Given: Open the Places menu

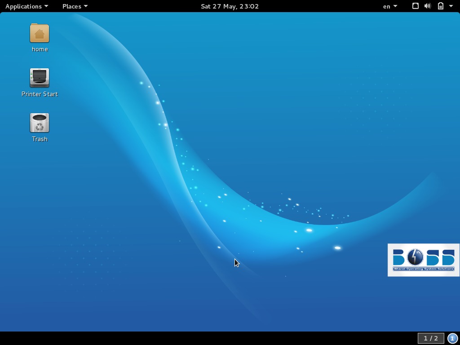Looking at the screenshot, I should click(72, 6).
